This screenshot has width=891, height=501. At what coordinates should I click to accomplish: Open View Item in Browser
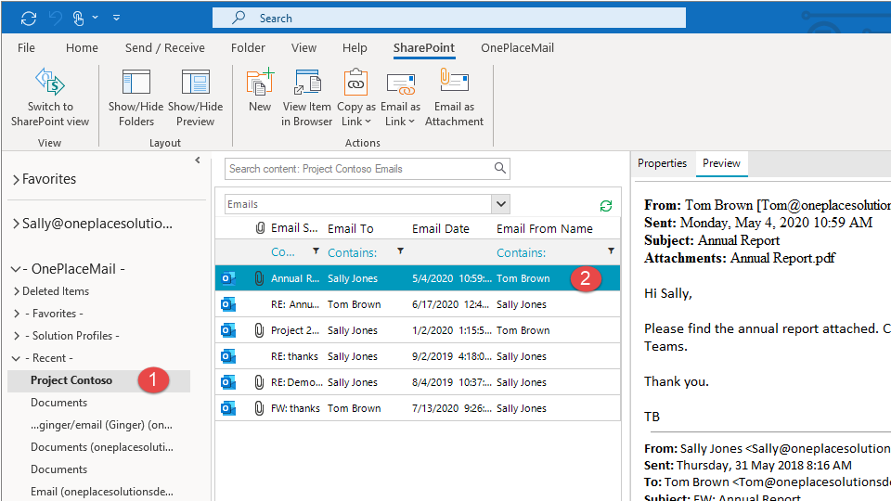307,83
